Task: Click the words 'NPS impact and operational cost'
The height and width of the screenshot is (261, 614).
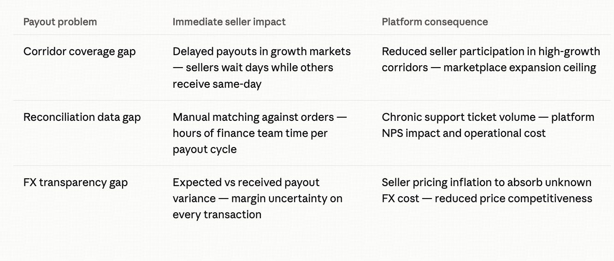Action: point(464,133)
